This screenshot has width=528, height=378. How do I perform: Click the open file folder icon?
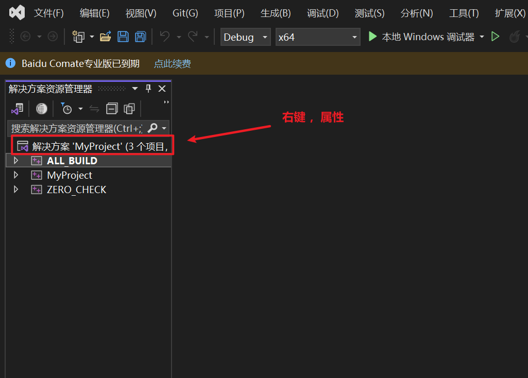point(106,37)
